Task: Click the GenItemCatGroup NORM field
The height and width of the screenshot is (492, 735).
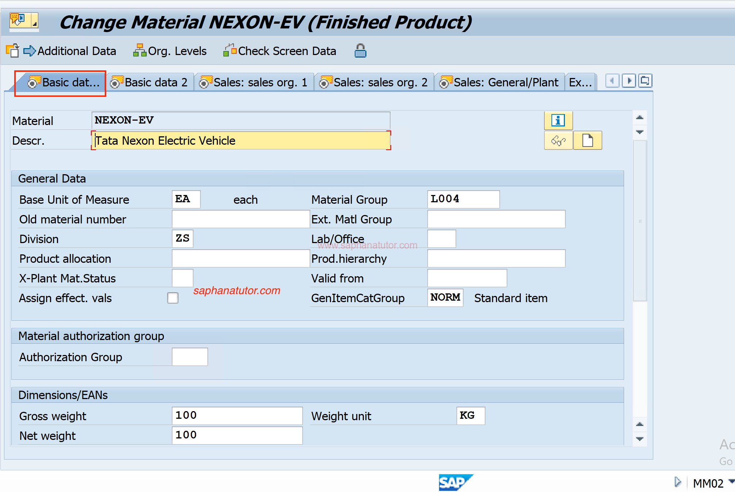Action: click(x=445, y=298)
